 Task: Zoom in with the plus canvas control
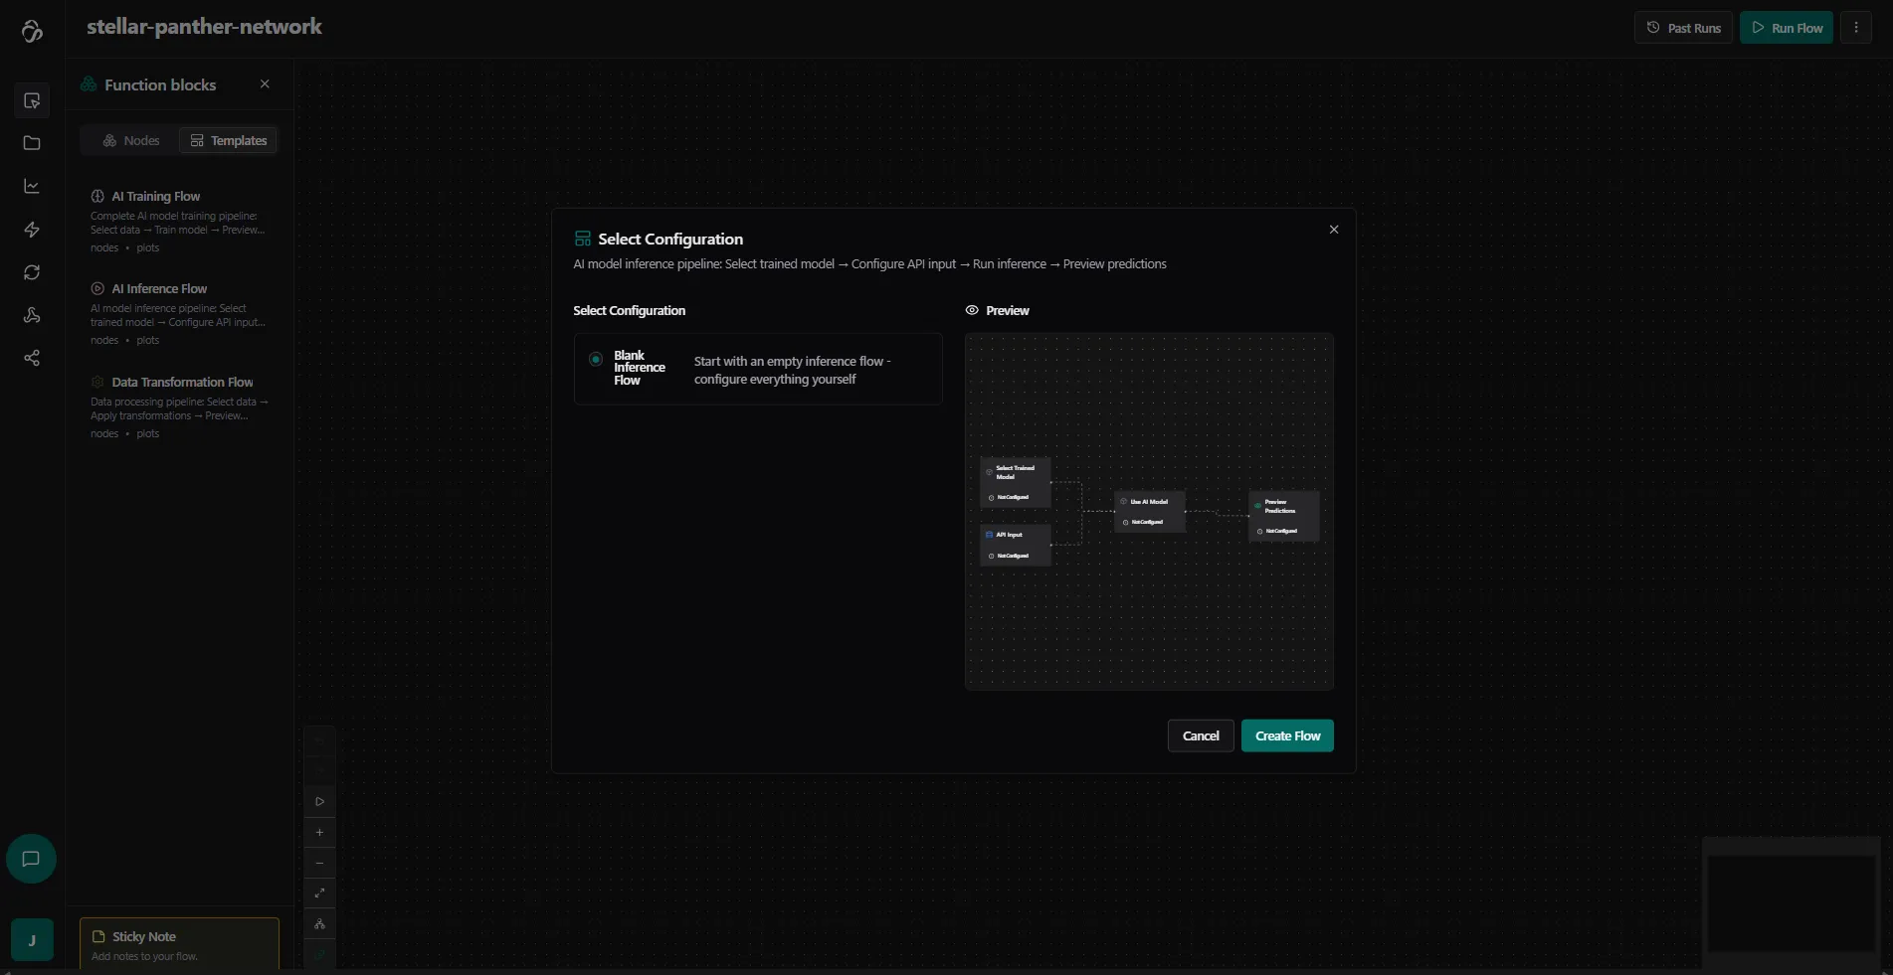point(319,833)
